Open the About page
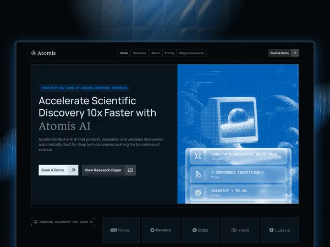 tap(156, 53)
